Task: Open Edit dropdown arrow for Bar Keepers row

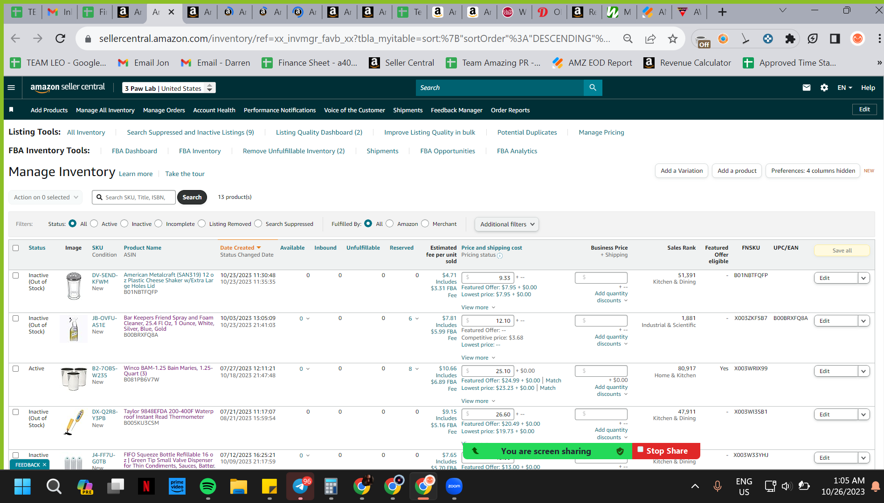Action: coord(863,321)
